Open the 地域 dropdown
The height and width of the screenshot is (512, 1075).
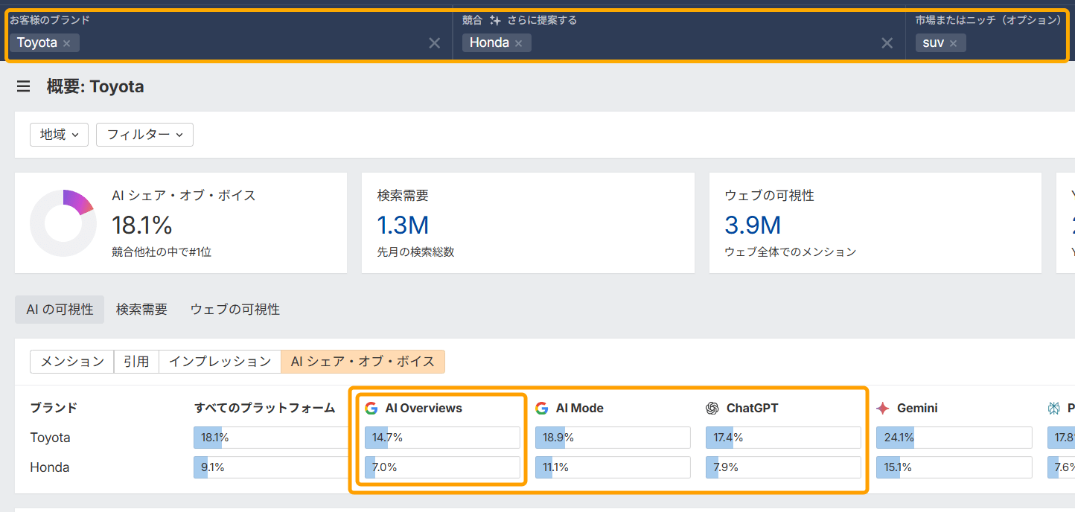tap(59, 135)
